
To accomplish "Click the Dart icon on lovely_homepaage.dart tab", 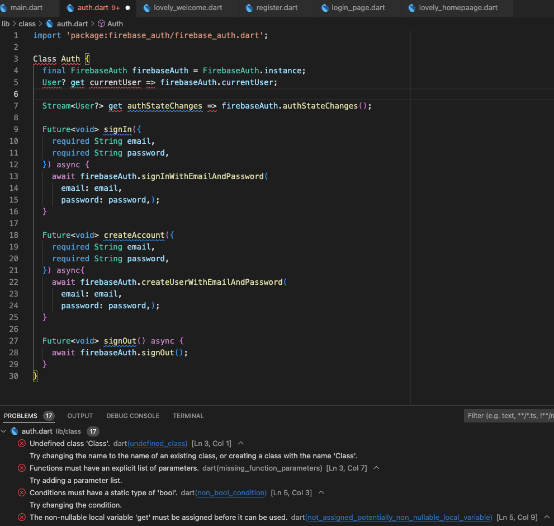I will [x=411, y=8].
